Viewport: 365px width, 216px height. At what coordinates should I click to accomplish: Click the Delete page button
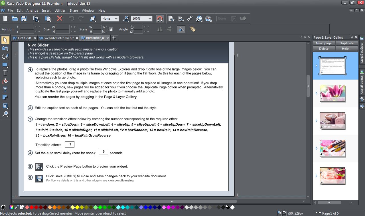(x=324, y=49)
